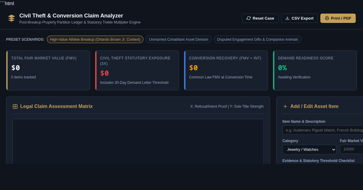363x190 pixels.
Task: Click the Total Fair Market Value card
Action: pyautogui.click(x=48, y=70)
